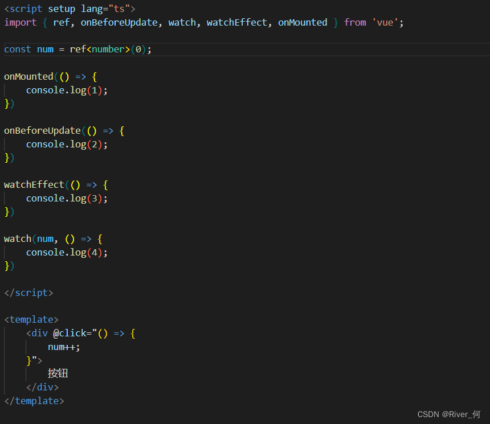The image size is (490, 424).
Task: Select the closing script tag
Action: click(28, 293)
